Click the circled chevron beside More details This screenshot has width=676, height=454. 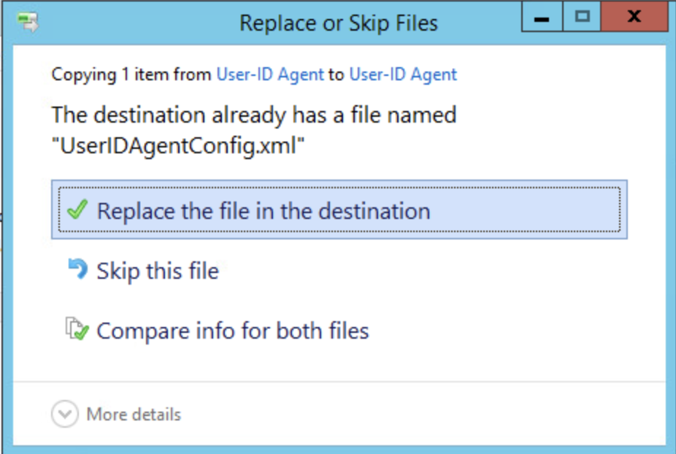click(64, 414)
